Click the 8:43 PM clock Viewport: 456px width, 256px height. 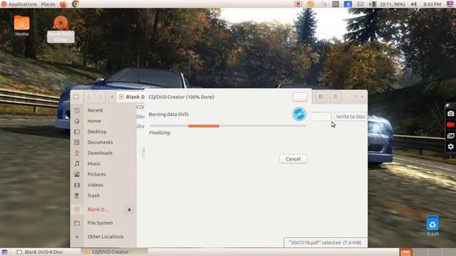pos(432,4)
